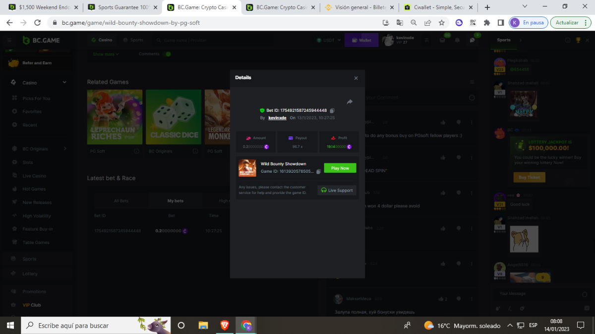The image size is (595, 334).
Task: Expand the USDT currency dropdown
Action: pos(328,41)
